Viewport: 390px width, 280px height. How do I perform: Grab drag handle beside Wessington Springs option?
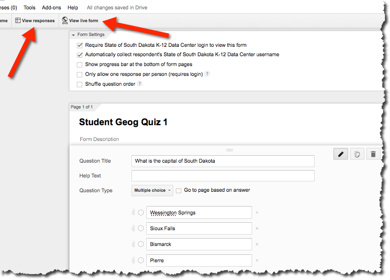coord(133,212)
